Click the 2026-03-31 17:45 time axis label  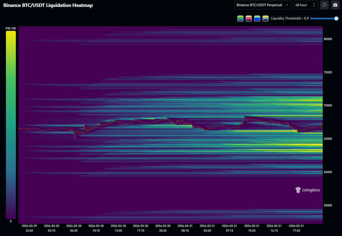coord(296,228)
